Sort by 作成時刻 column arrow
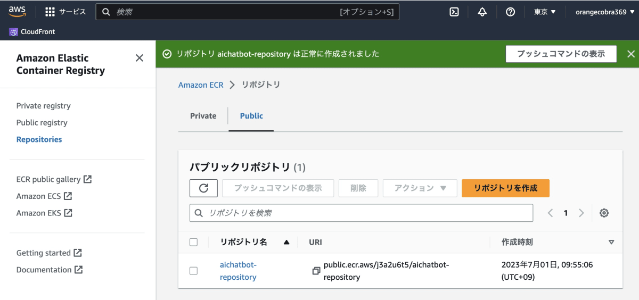The width and height of the screenshot is (639, 300). point(611,242)
